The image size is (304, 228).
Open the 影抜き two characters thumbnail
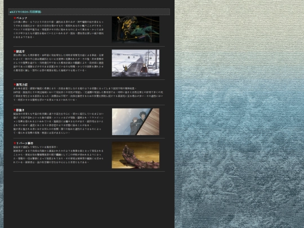[x=136, y=122]
